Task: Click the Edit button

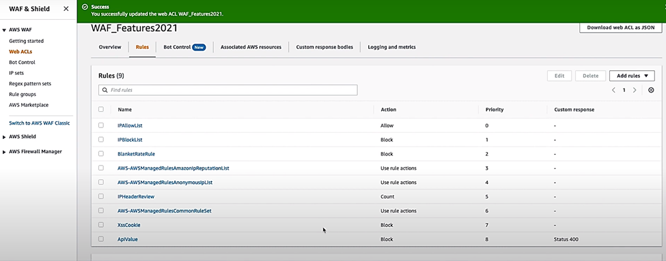Action: pyautogui.click(x=559, y=76)
